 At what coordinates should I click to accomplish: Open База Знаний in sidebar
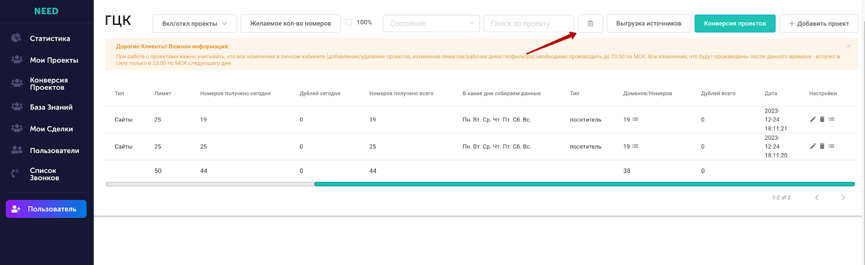coord(51,107)
